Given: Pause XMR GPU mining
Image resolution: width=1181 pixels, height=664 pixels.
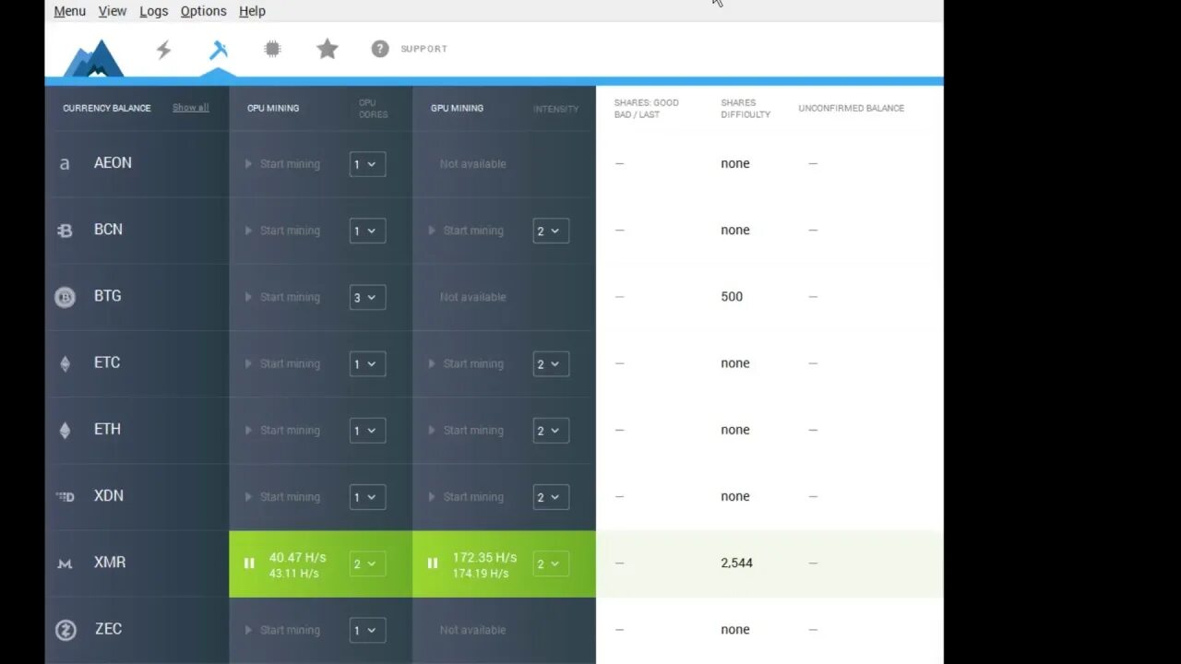Looking at the screenshot, I should coord(433,563).
